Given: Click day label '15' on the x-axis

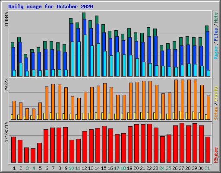Looking at the screenshot, I should click(104, 168).
